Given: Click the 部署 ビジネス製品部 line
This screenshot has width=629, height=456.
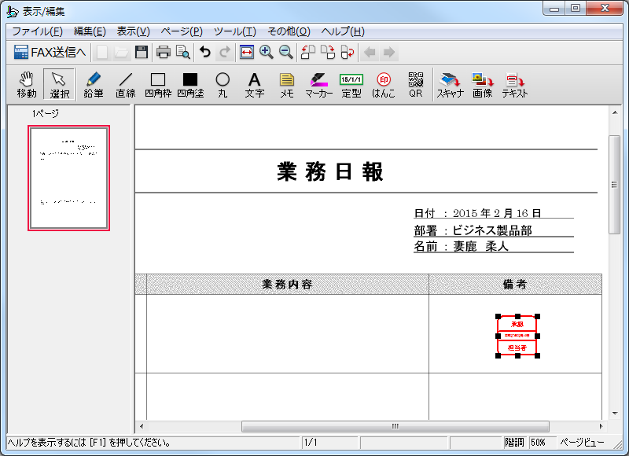Looking at the screenshot, I should (473, 230).
